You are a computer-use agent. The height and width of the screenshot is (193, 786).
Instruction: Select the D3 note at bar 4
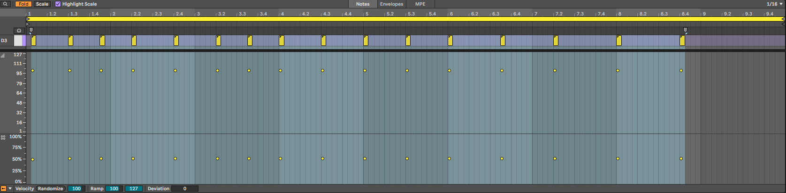click(x=282, y=41)
